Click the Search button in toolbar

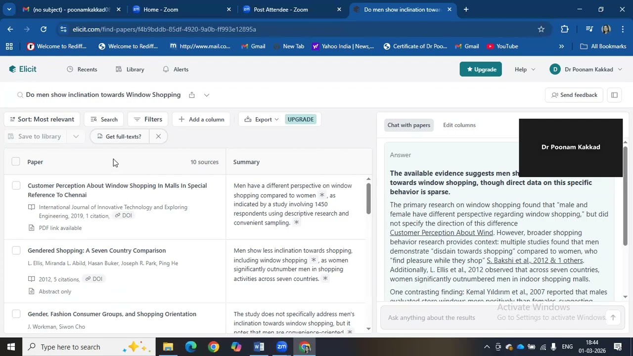[x=104, y=119]
